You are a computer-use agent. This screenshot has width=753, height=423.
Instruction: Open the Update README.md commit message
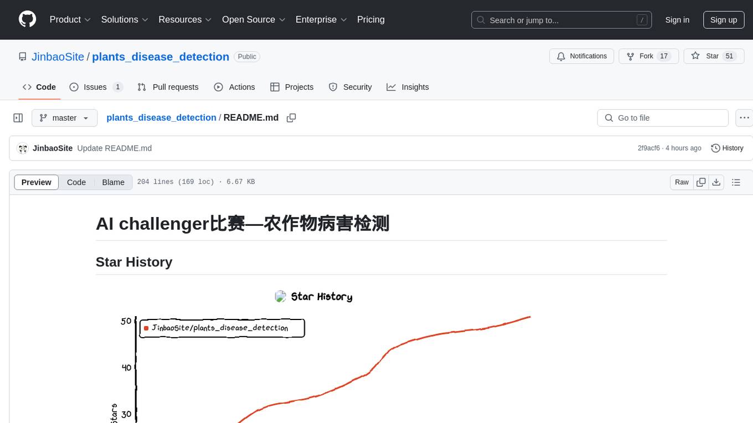click(115, 148)
